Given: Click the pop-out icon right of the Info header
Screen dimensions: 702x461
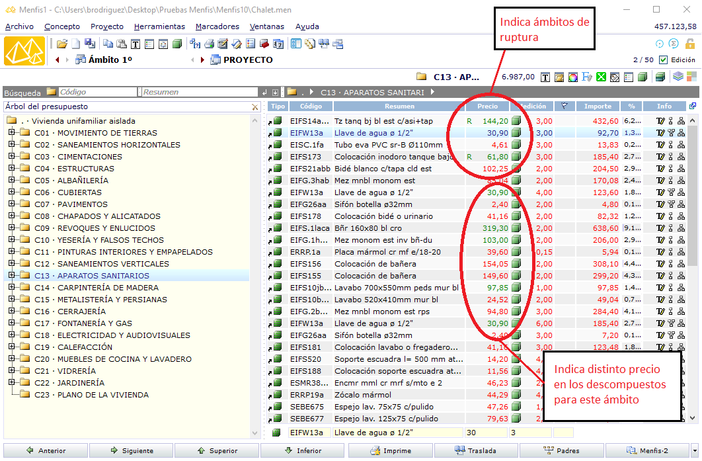Looking at the screenshot, I should point(693,106).
